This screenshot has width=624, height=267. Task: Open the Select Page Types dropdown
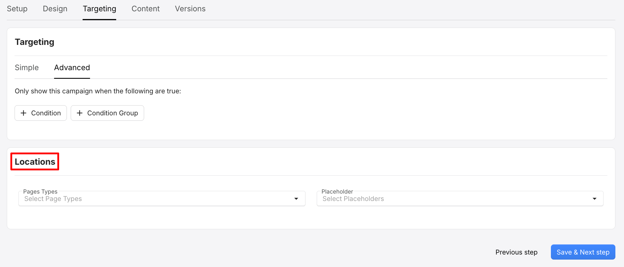(x=149, y=198)
